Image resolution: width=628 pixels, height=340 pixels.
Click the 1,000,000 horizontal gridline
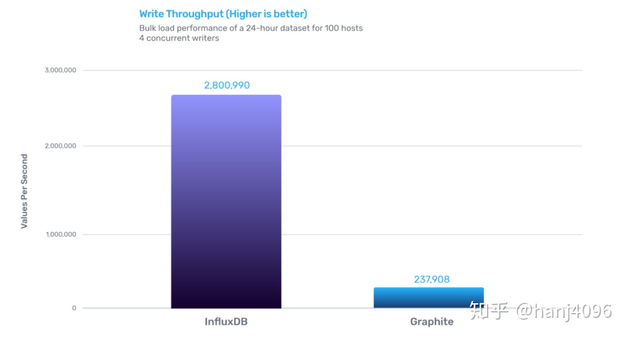click(x=432, y=235)
